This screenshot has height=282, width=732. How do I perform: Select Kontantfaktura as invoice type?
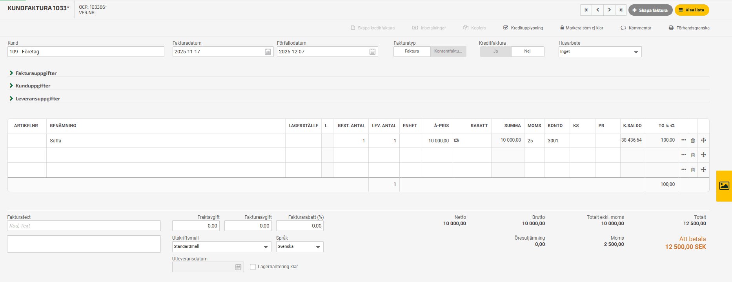click(x=448, y=51)
